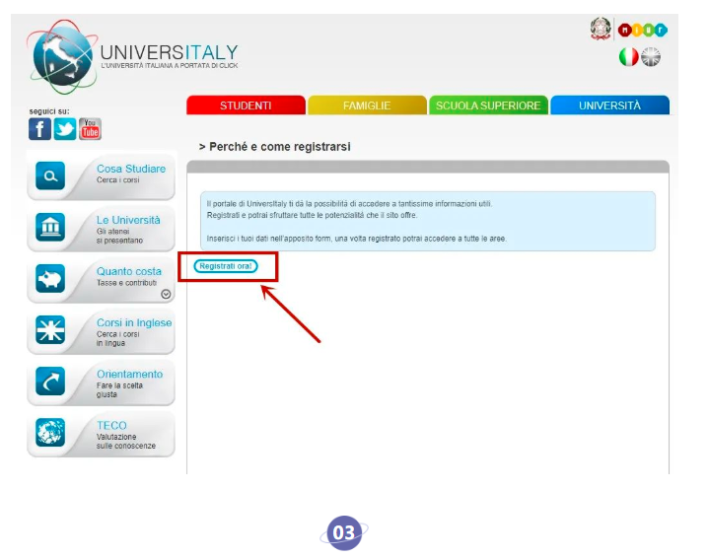Click the Corsi in Inglese flag icon
Image resolution: width=709 pixels, height=558 pixels.
tap(50, 329)
